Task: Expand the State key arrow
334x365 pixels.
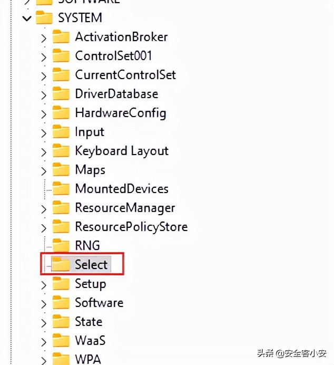Action: coord(44,322)
